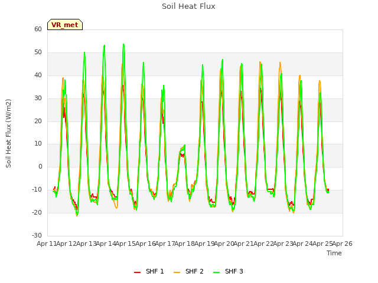The width and height of the screenshot is (378, 283).
Task: Click the Apr 17 x-axis tick label
Action: [165, 243]
